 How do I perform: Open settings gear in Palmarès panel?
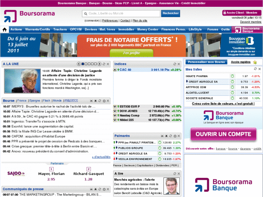tap(175, 136)
